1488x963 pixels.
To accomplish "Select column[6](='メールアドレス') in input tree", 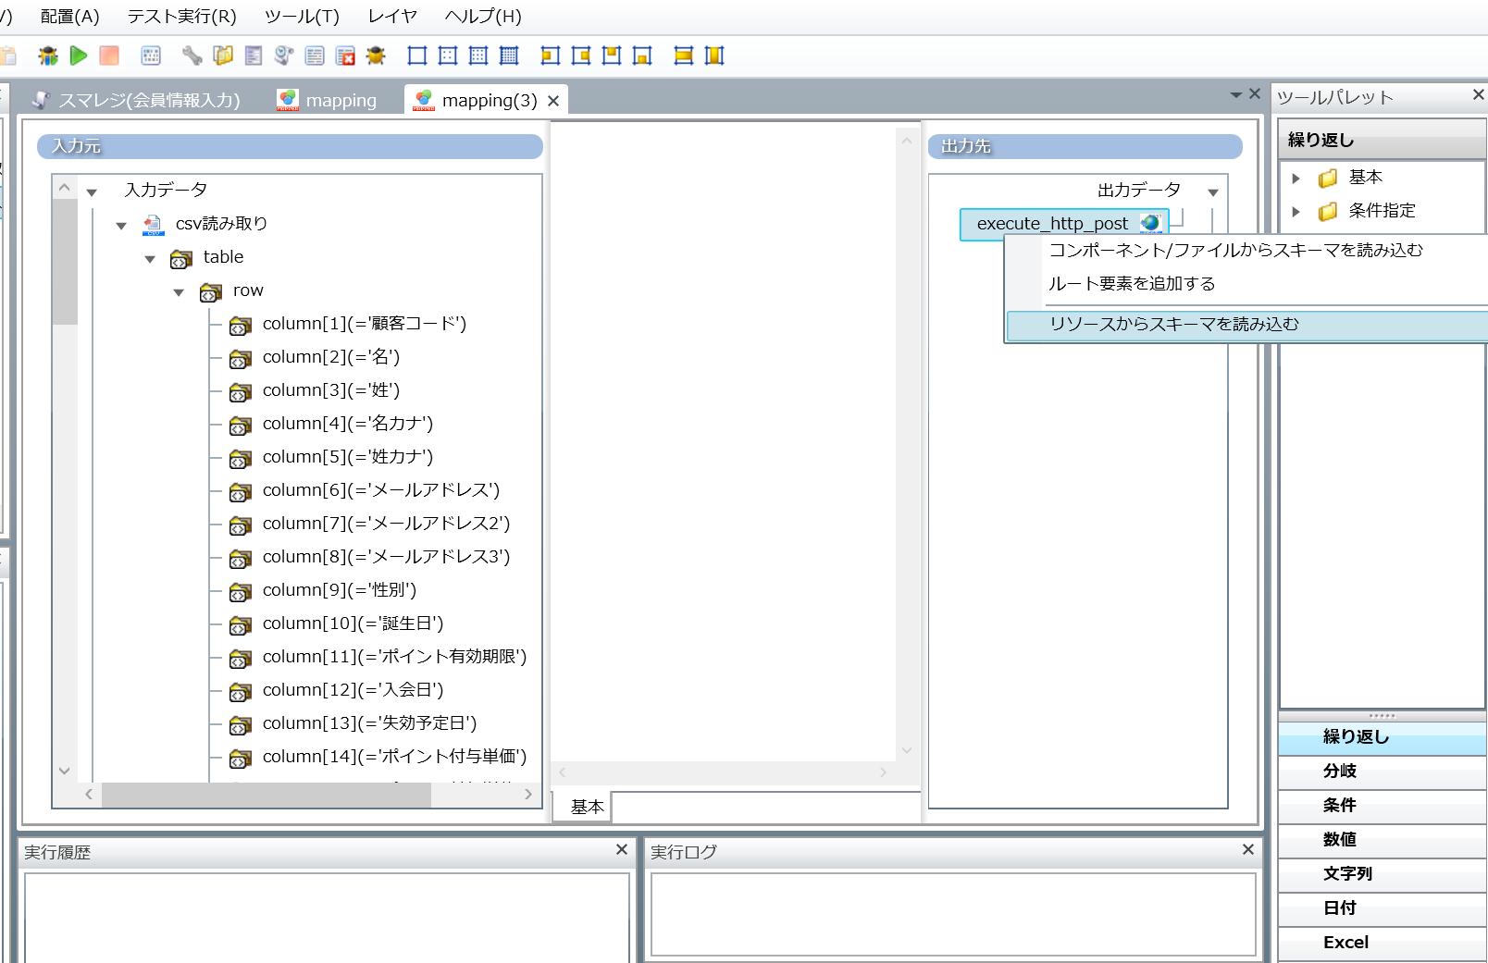I will (381, 490).
